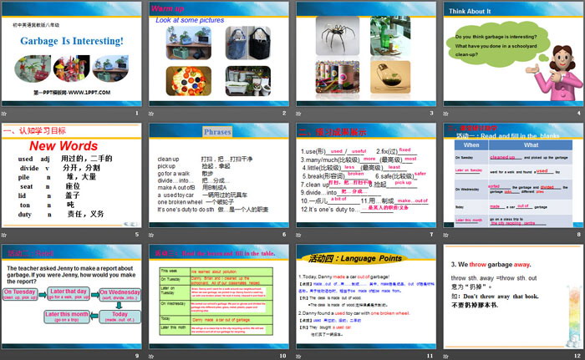The image size is (585, 360).
Task: Click the animation star icon under slide 2
Action: (x=151, y=114)
